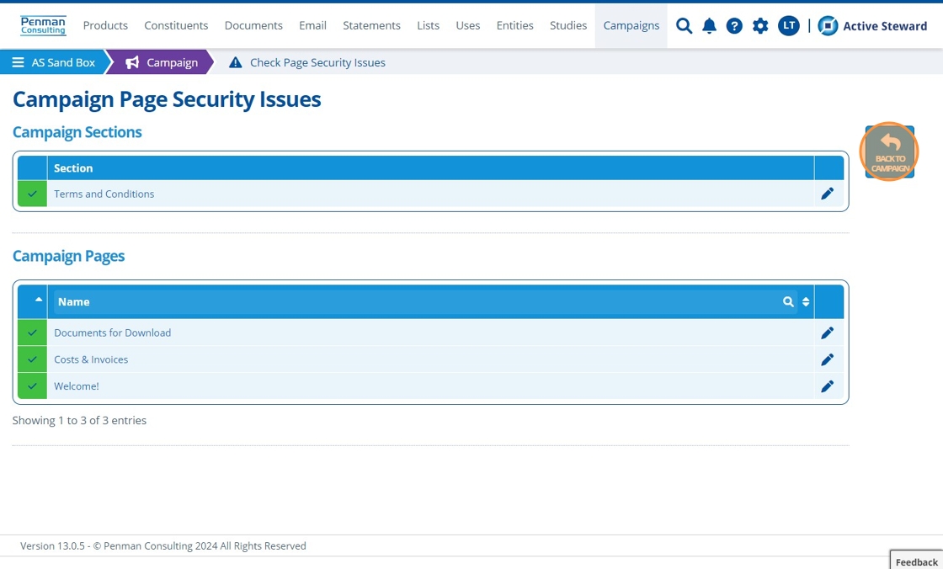Open the Uses menu
Viewport: 943px width, 569px height.
click(468, 26)
